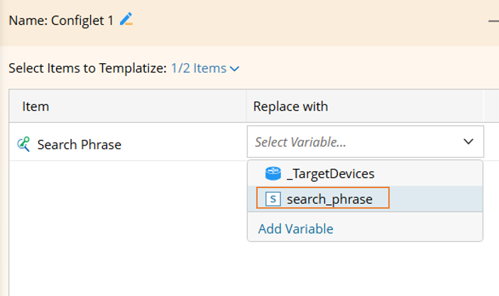Screen dimensions: 499x296
Task: Click the chevron next to 1/2 Items
Action: 235,69
